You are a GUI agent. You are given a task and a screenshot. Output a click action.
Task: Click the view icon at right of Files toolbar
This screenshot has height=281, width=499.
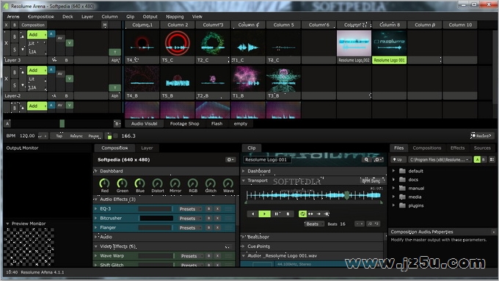click(492, 159)
